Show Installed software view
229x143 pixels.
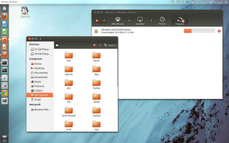[140, 21]
